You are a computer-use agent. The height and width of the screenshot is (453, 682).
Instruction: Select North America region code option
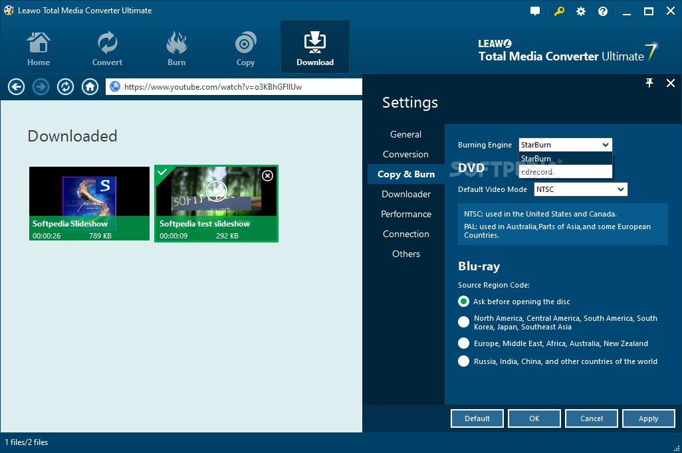(464, 322)
